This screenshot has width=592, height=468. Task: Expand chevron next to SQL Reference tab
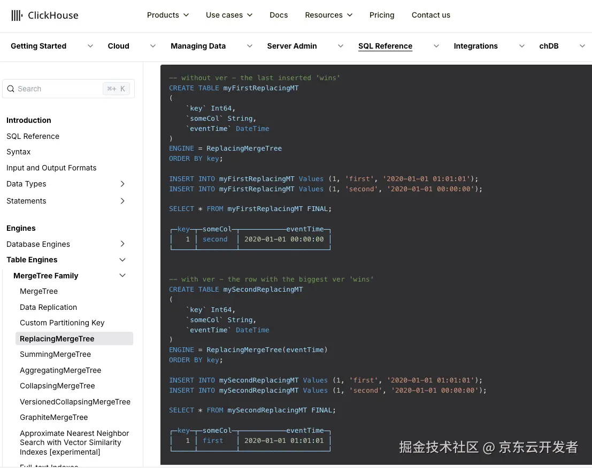436,46
